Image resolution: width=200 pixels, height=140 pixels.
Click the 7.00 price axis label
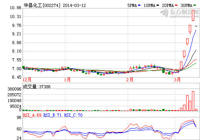(x=17, y=69)
